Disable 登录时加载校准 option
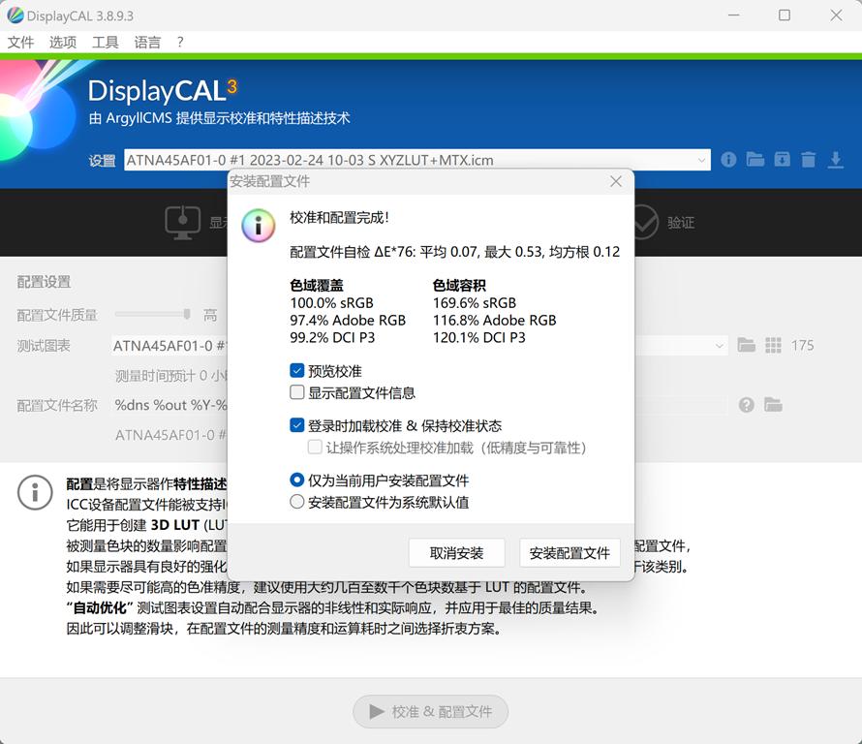Image resolution: width=862 pixels, height=744 pixels. click(x=297, y=424)
